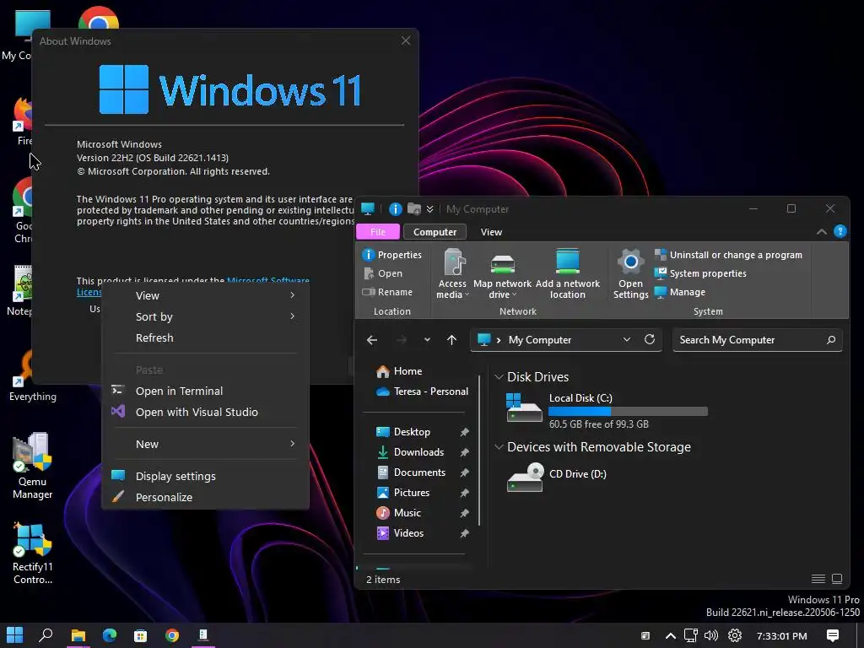
Task: Open the address bar history dropdown
Action: point(627,339)
